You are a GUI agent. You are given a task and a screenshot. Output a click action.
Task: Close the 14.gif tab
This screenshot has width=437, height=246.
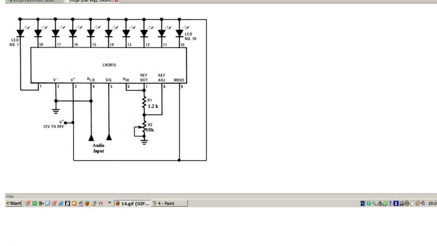(x=116, y=1)
